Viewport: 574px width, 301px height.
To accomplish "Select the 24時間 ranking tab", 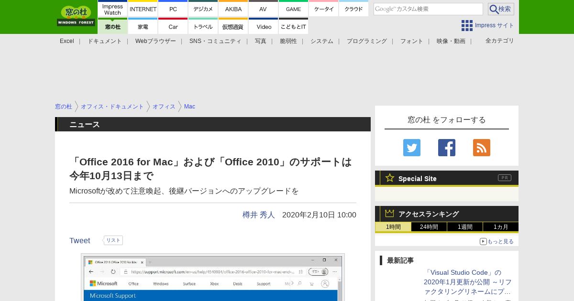I will pos(429,227).
